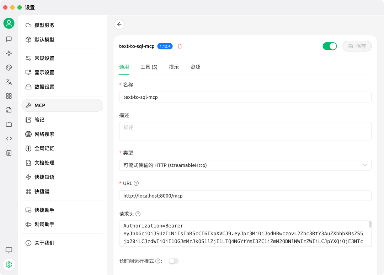This screenshot has width=384, height=275.
Task: Switch to the 资源 tab
Action: (x=195, y=67)
